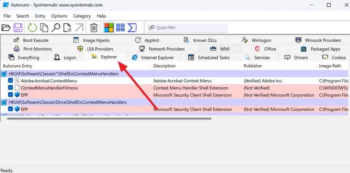The image size is (350, 173).
Task: Switch to the Internet Explorer tab
Action: 153,57
